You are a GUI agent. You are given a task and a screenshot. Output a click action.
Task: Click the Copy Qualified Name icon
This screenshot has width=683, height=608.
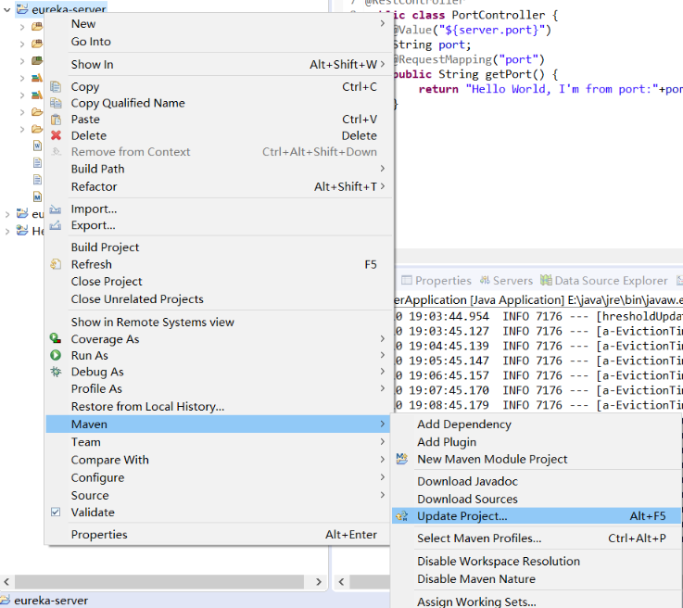click(56, 103)
